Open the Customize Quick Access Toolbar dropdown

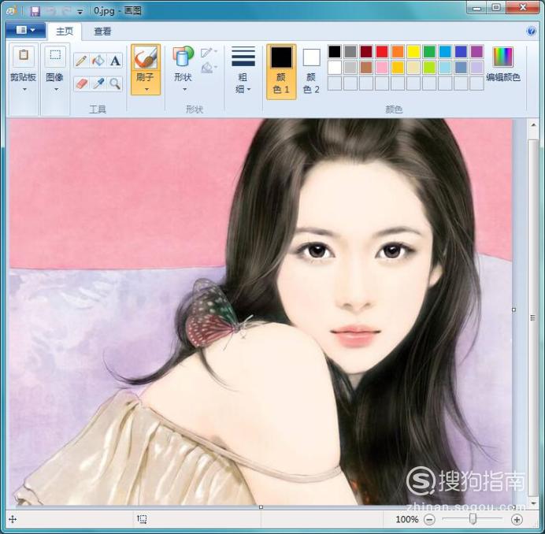[x=80, y=12]
